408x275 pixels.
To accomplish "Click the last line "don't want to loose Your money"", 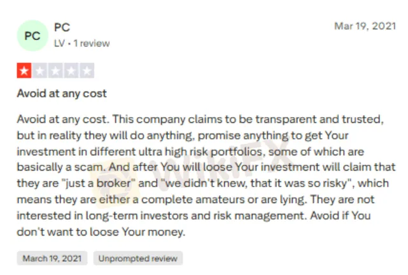I will point(101,232).
